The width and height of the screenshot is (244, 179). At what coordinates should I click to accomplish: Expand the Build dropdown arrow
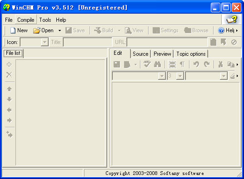[119, 30]
